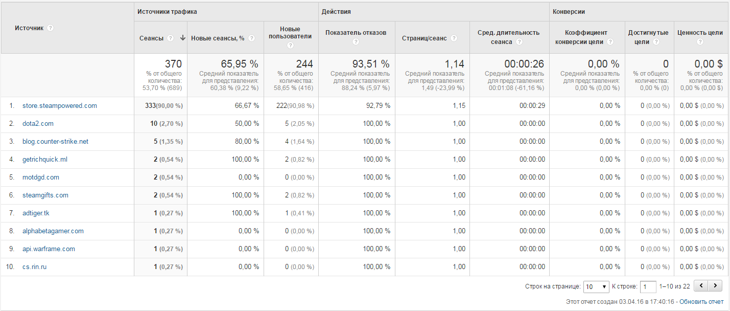Open cs.rin.ru source link

34,267
